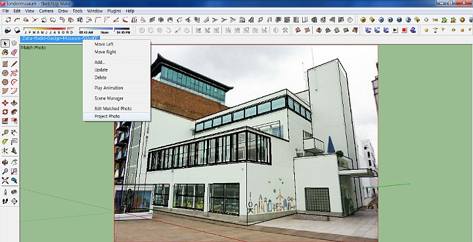The width and height of the screenshot is (473, 242).
Task: Select the Eraser tool
Action: (14, 52)
